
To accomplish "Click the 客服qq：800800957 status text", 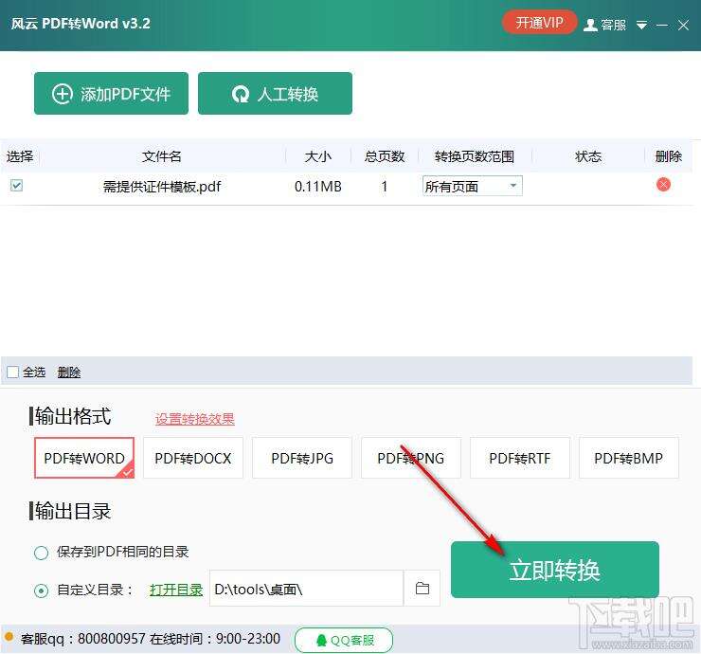I will coord(82,638).
